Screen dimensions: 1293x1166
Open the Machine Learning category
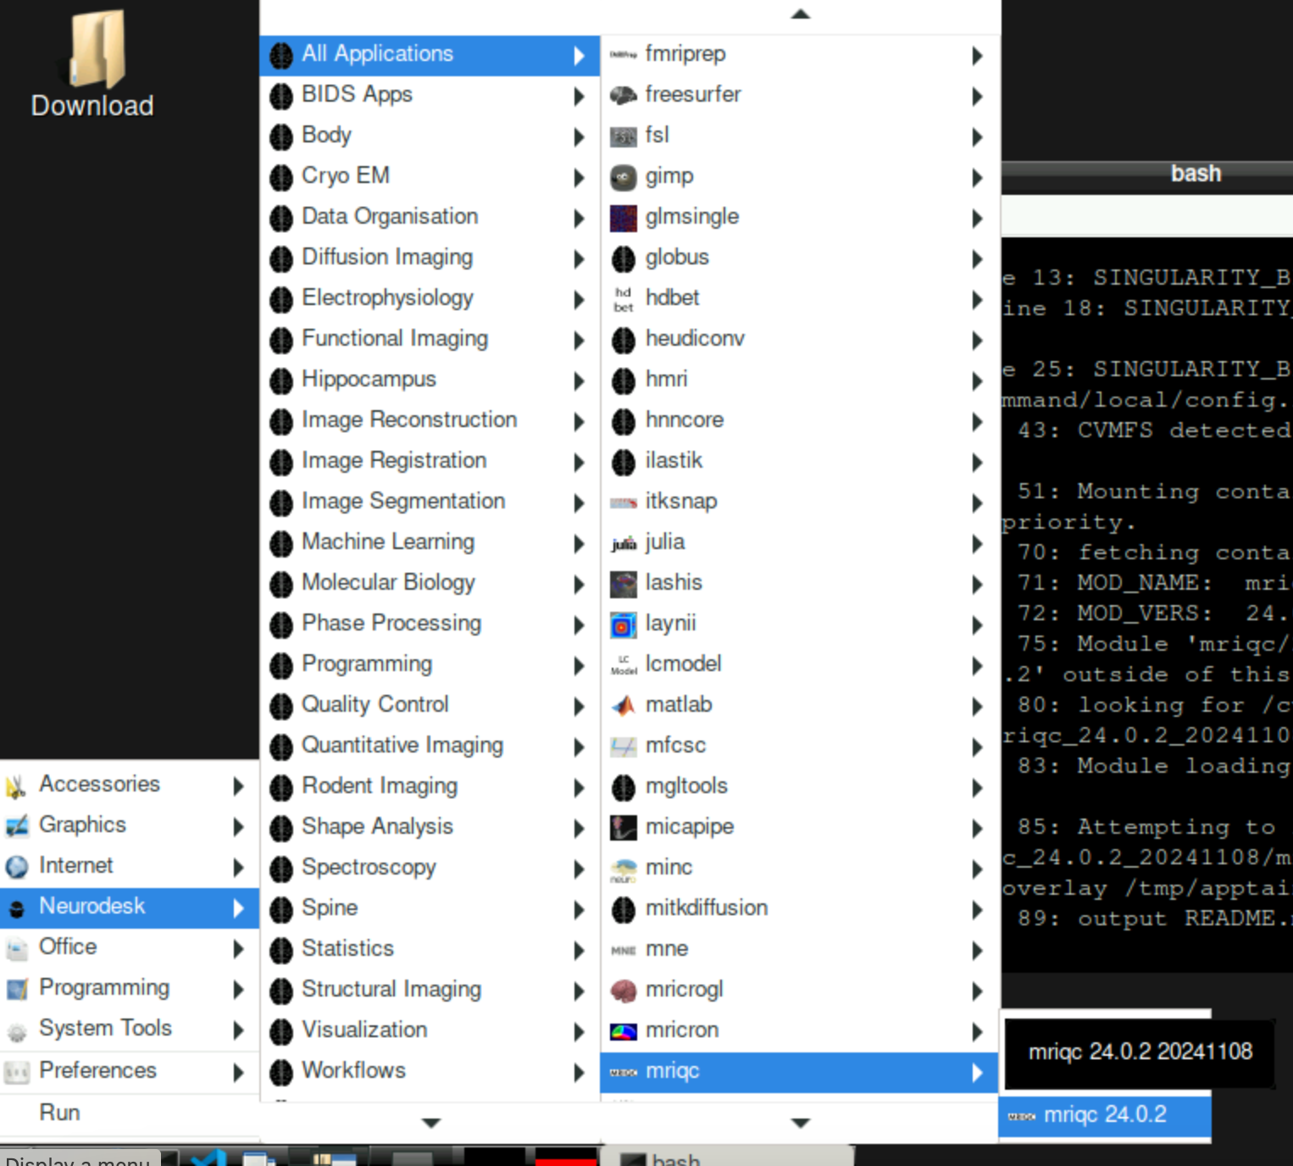(430, 542)
